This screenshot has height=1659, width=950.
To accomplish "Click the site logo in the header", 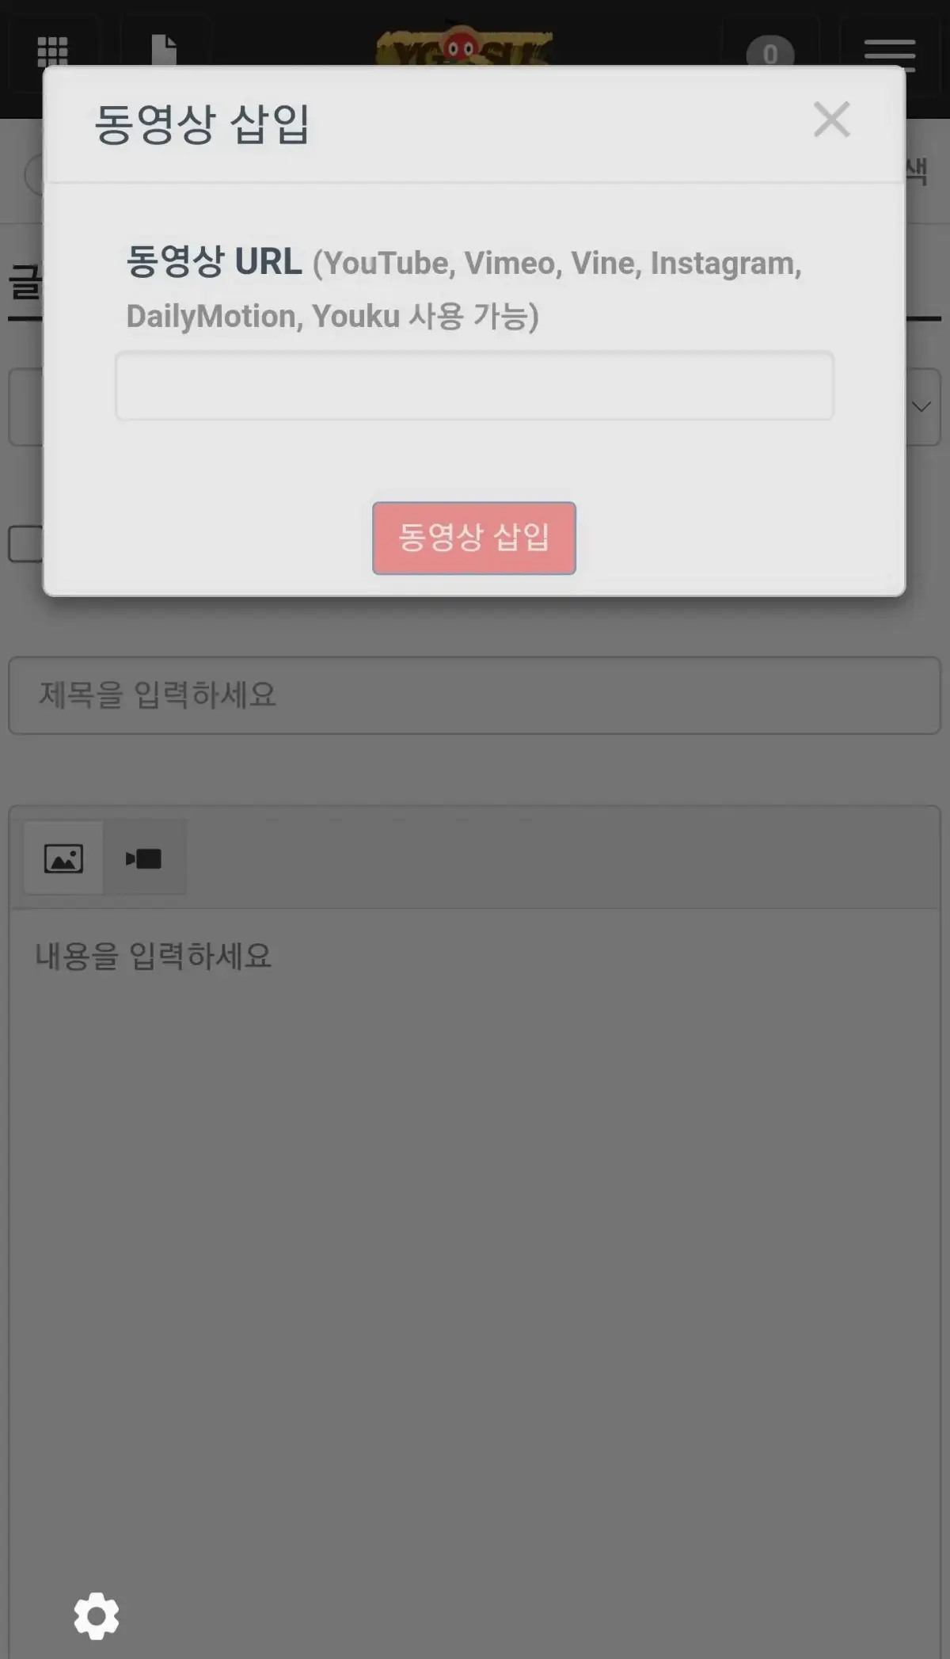I will pos(463,45).
